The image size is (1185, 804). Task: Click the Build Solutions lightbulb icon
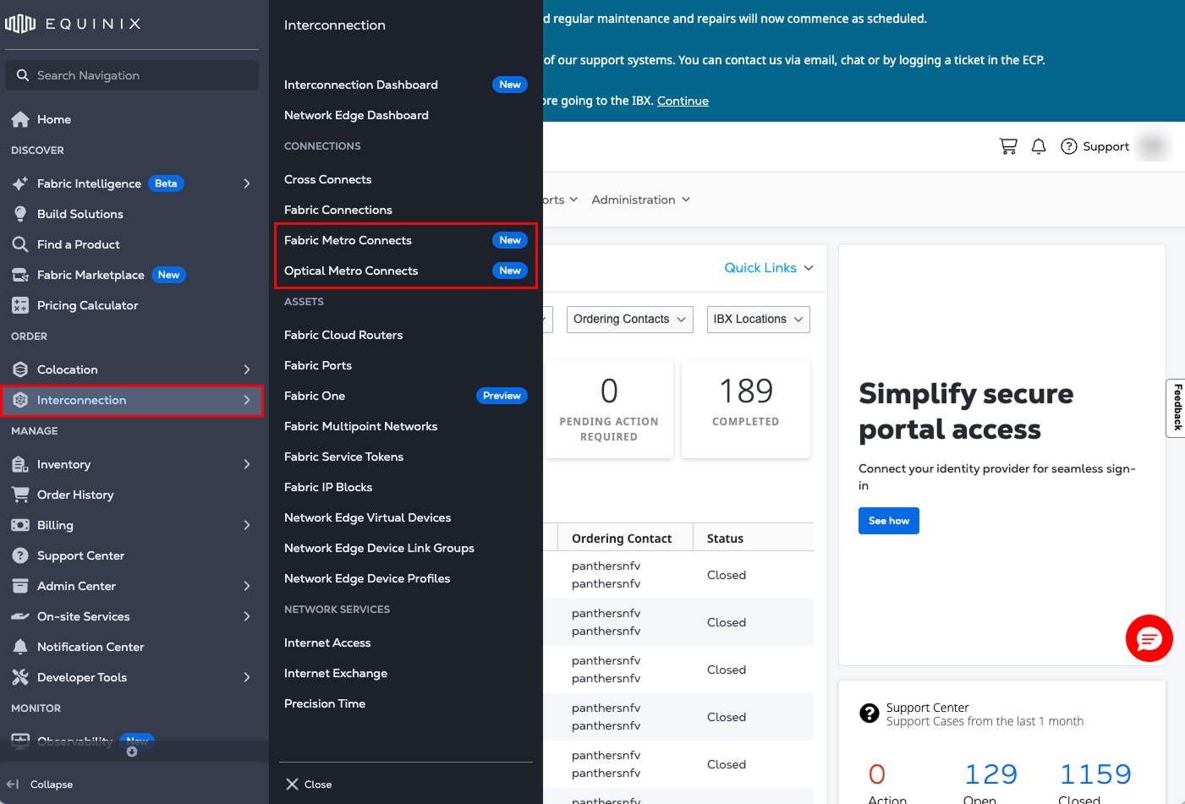[x=20, y=214]
